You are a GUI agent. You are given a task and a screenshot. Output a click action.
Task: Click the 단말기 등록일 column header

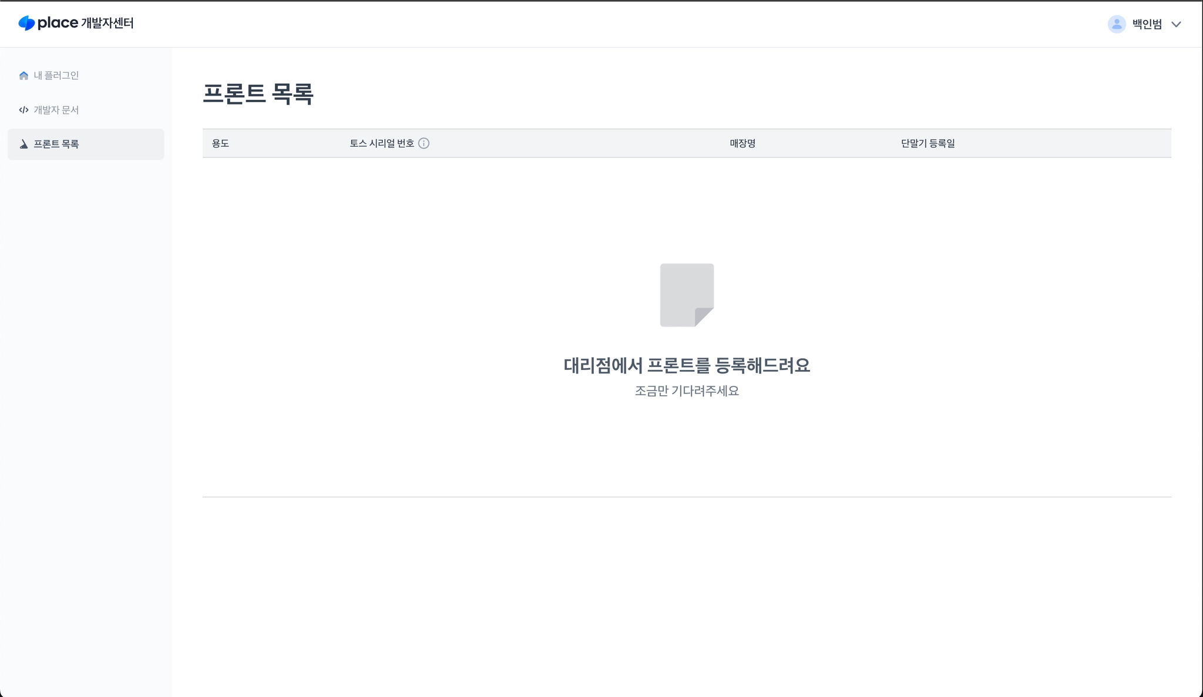click(928, 143)
